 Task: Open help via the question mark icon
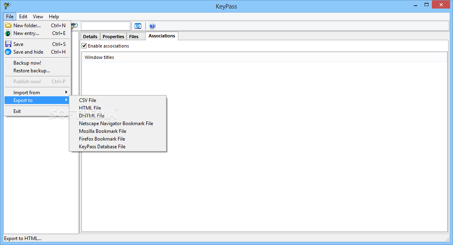[x=152, y=26]
